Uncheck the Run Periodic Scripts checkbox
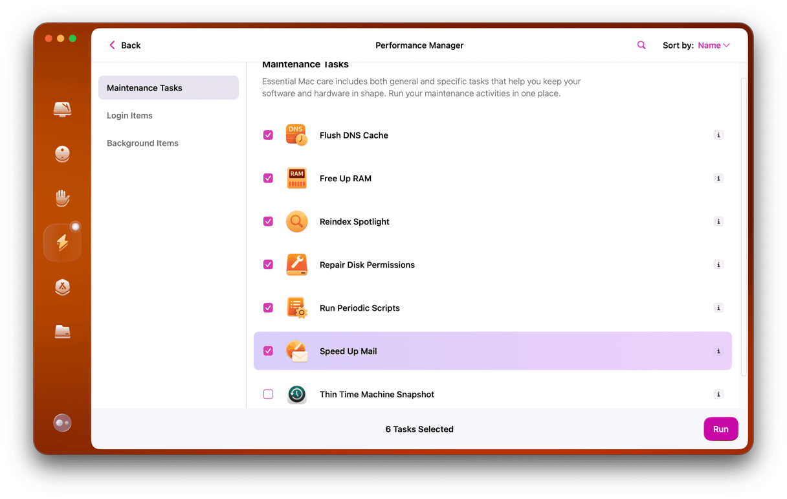Image resolution: width=787 pixels, height=499 pixels. [x=268, y=308]
